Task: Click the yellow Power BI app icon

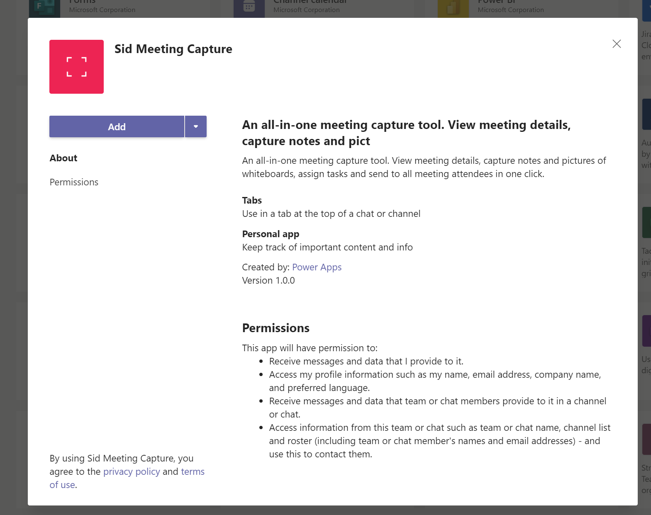Action: click(x=453, y=8)
